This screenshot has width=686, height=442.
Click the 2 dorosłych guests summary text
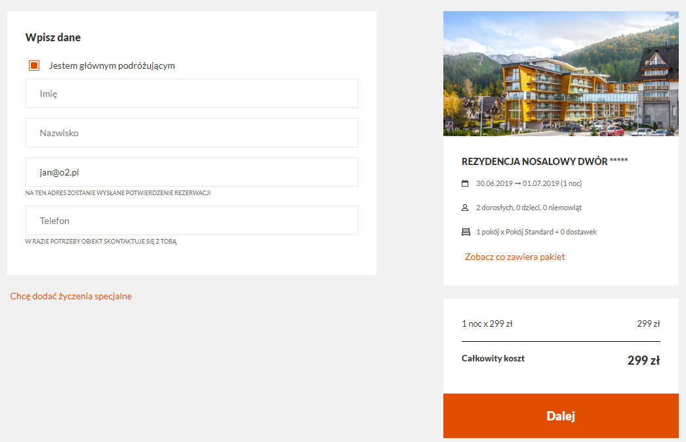[x=529, y=208]
